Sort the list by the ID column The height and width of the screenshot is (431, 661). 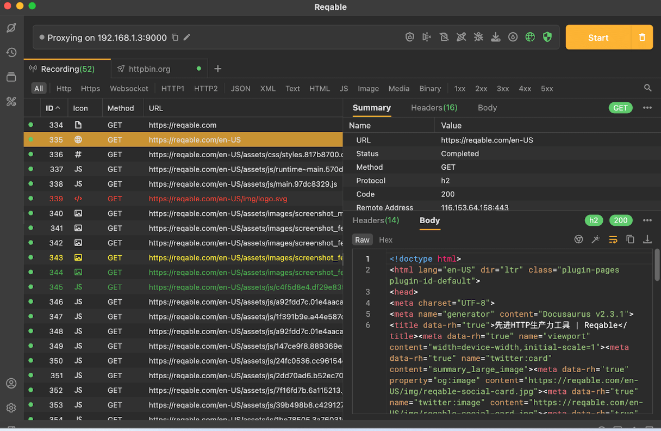pyautogui.click(x=53, y=108)
